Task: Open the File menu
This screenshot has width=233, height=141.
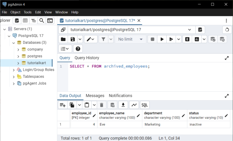Action: pyautogui.click(x=5, y=12)
